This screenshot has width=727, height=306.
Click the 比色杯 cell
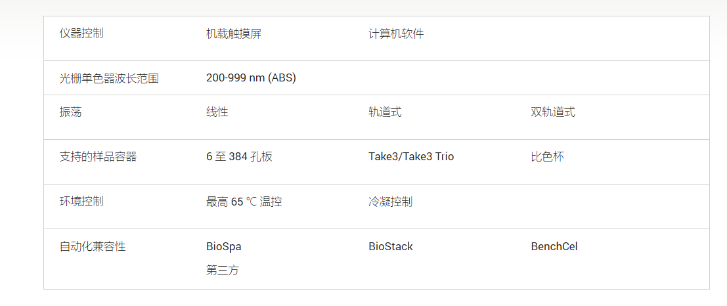548,157
